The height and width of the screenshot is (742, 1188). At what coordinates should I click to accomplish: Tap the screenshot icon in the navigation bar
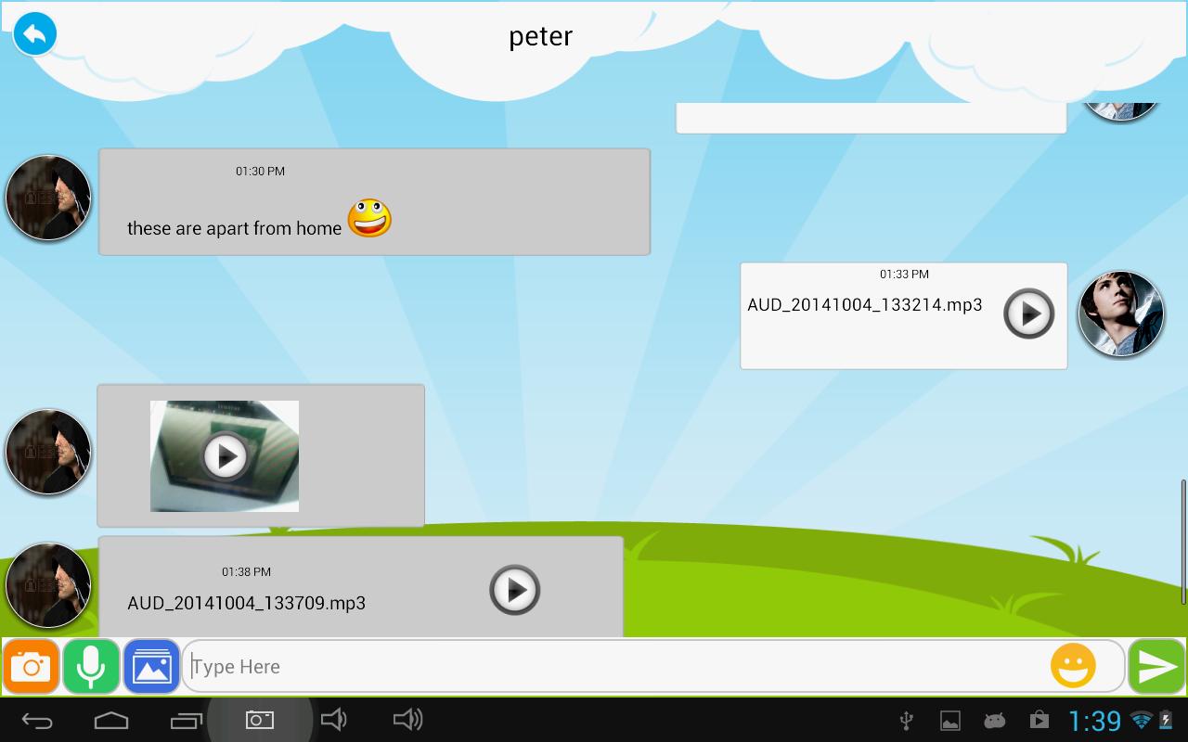click(x=259, y=719)
